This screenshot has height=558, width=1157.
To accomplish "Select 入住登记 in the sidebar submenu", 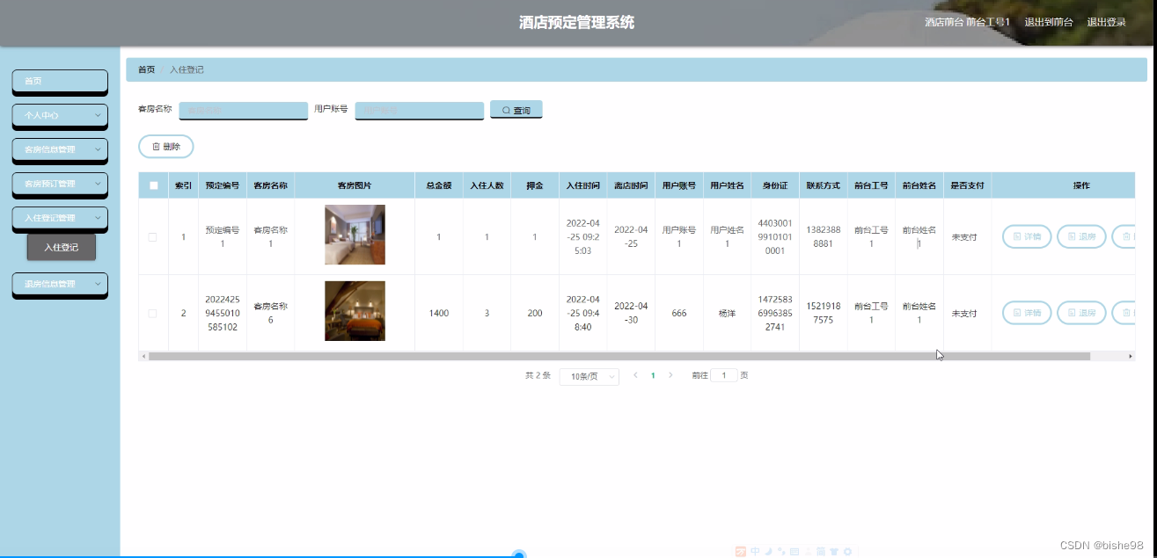I will tap(62, 247).
